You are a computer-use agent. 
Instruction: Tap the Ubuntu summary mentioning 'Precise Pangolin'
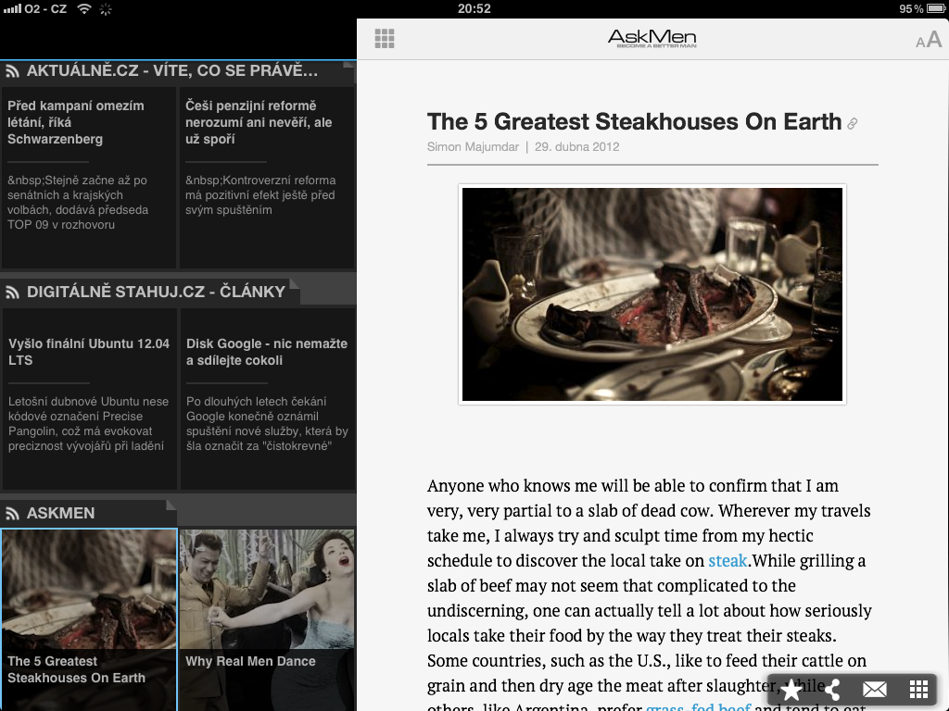tap(87, 424)
